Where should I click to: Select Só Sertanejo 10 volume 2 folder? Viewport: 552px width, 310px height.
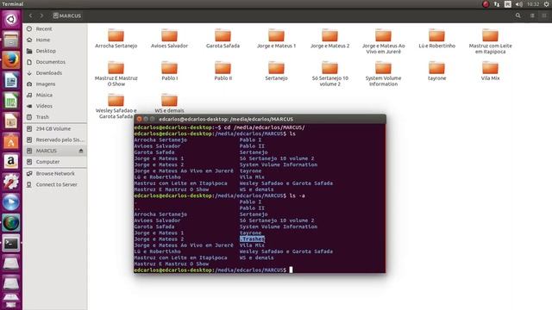tap(329, 73)
